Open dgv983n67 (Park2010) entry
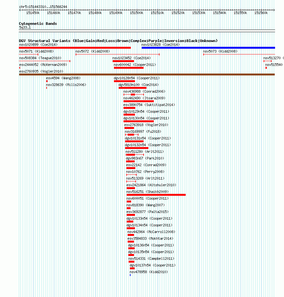This screenshot has height=297, width=284. pos(145,158)
